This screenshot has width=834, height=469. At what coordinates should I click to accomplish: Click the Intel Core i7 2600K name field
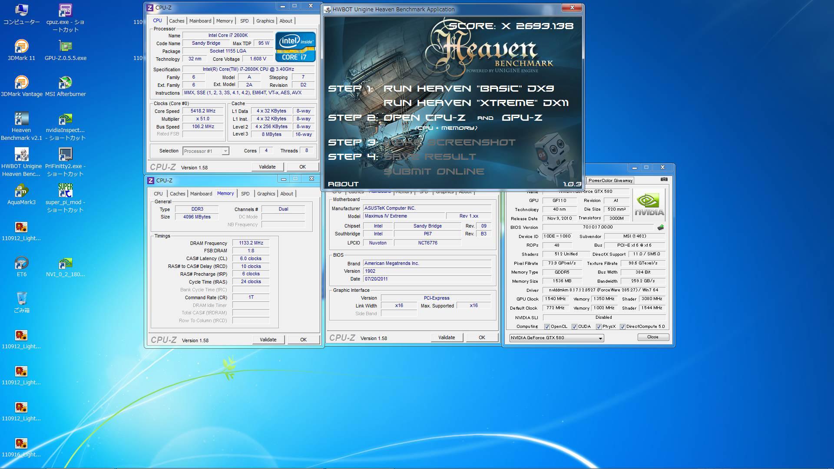228,36
